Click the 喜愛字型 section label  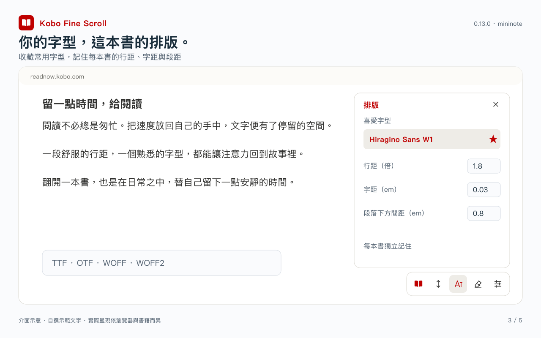point(377,120)
